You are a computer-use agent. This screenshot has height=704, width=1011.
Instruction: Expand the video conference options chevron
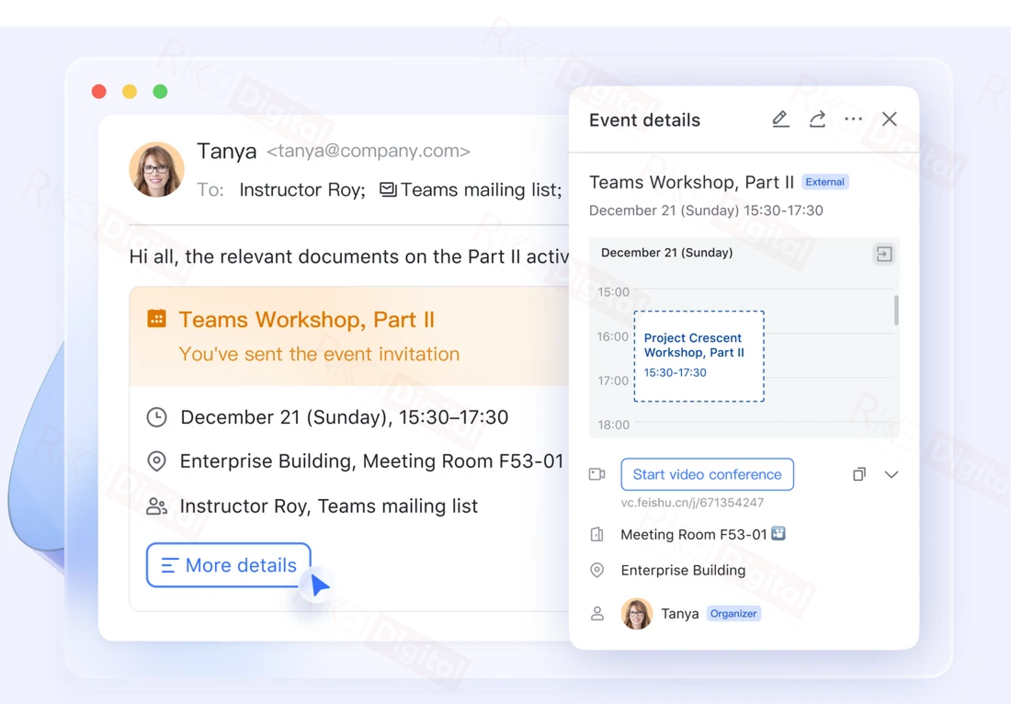891,475
